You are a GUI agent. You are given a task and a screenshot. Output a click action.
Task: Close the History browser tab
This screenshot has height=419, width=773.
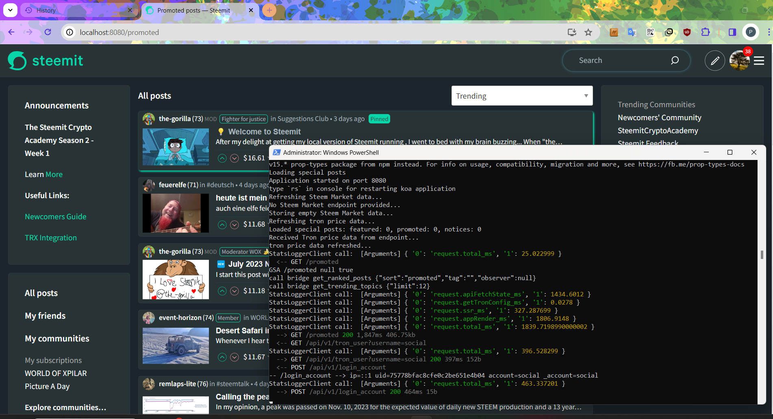tap(130, 10)
